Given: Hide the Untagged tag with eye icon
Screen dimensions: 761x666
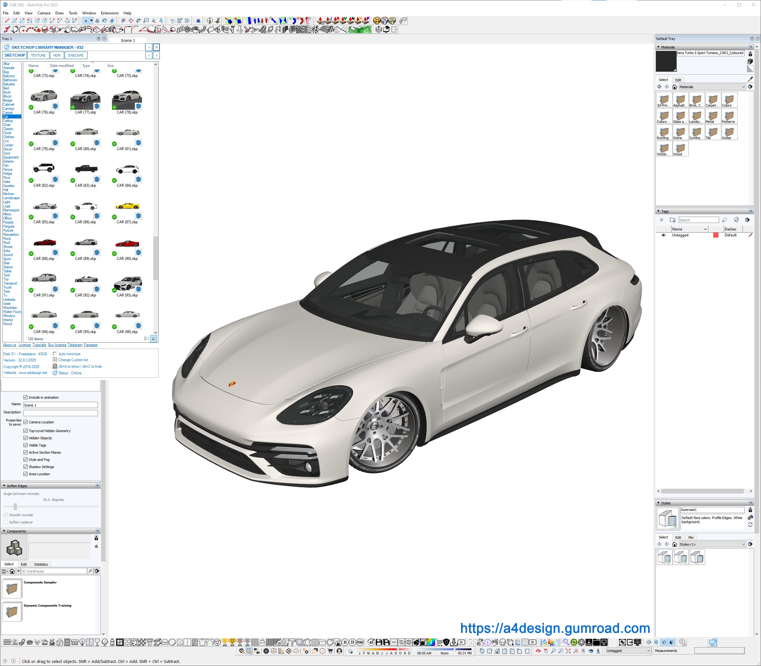Looking at the screenshot, I should click(663, 235).
